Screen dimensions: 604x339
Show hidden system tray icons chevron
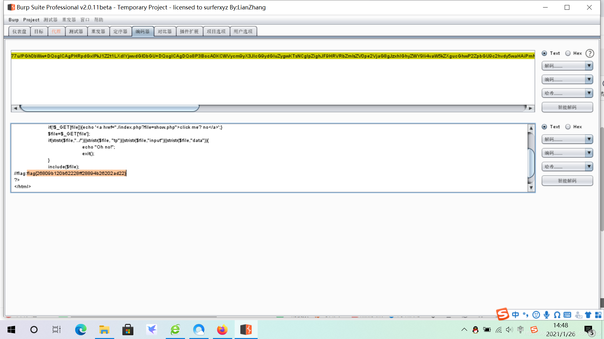click(464, 330)
